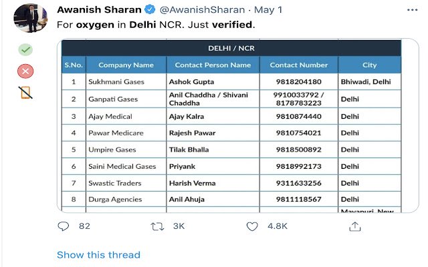Image resolution: width=428 pixels, height=267 pixels.
Task: Open Awanish Sharan's profile picture
Action: [x=30, y=18]
